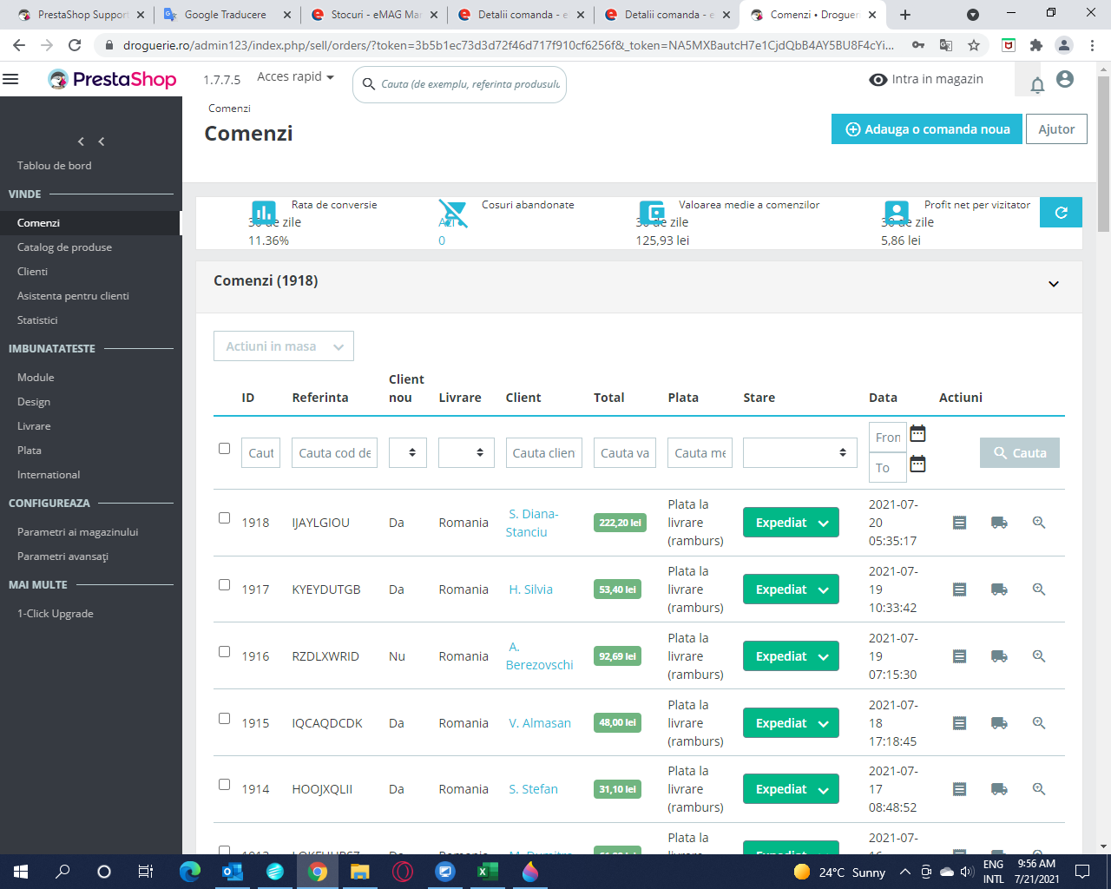Click the employee profile icon
Viewport: 1111px width, 889px height.
click(x=1065, y=79)
